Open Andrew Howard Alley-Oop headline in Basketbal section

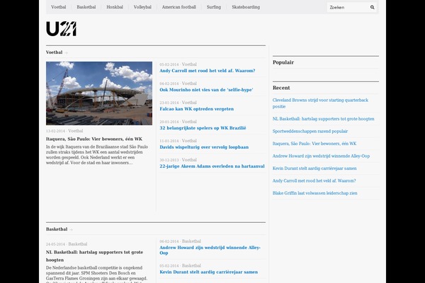[210, 250]
